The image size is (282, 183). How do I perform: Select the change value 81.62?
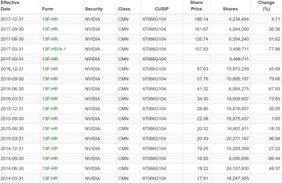pyautogui.click(x=274, y=39)
